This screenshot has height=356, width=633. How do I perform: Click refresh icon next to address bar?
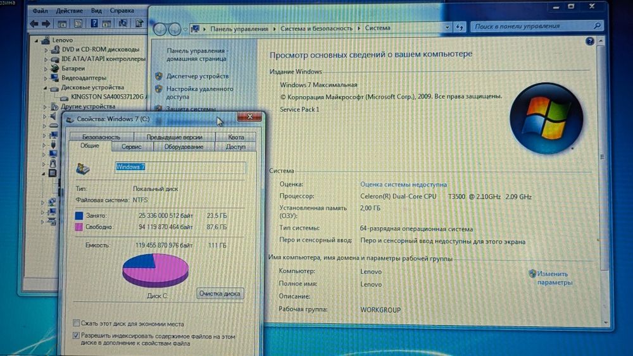point(460,27)
